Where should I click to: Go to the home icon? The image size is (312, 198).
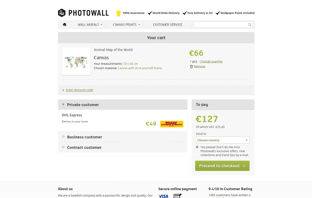65,25
